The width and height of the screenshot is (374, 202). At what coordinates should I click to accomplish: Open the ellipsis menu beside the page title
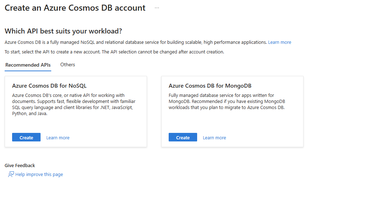(x=157, y=8)
